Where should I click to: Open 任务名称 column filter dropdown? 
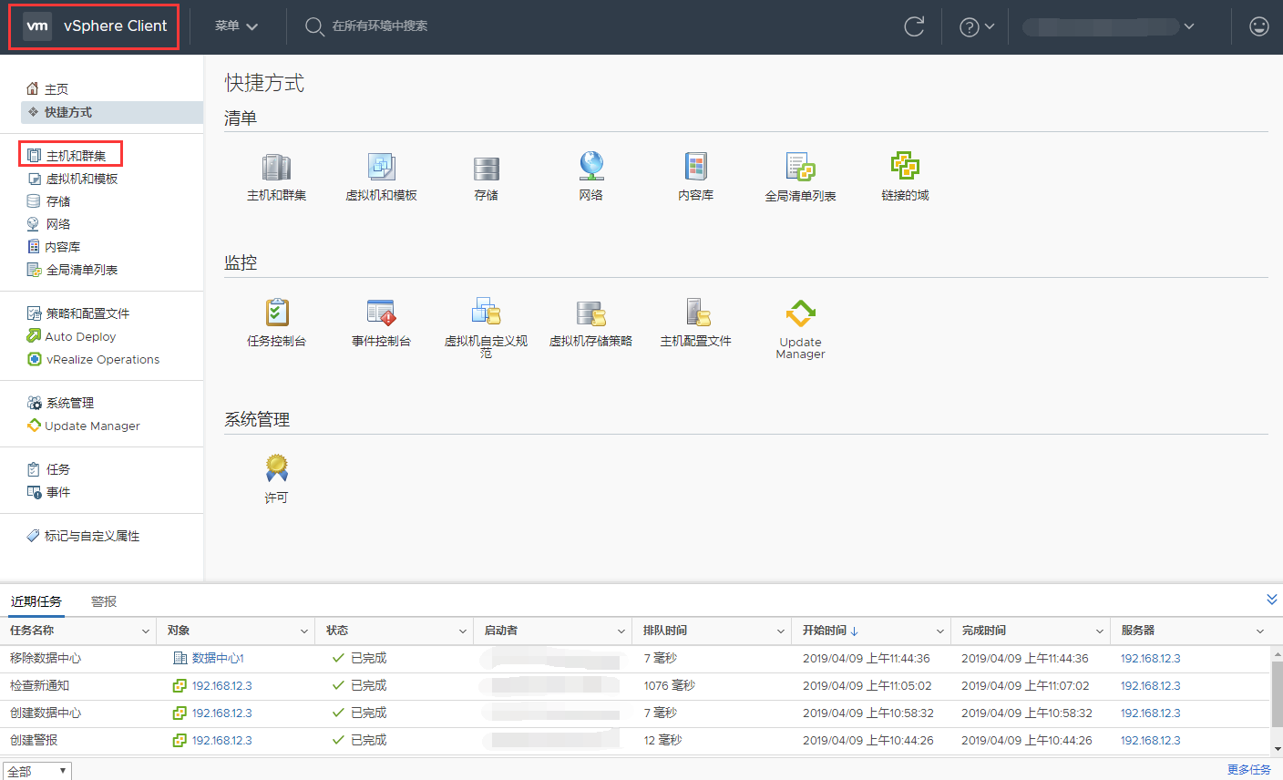point(146,631)
